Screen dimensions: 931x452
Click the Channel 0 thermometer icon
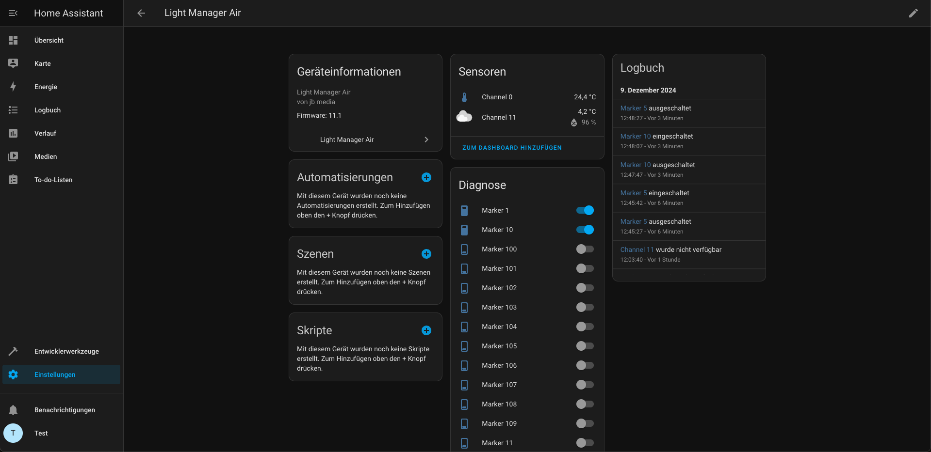[x=464, y=97]
